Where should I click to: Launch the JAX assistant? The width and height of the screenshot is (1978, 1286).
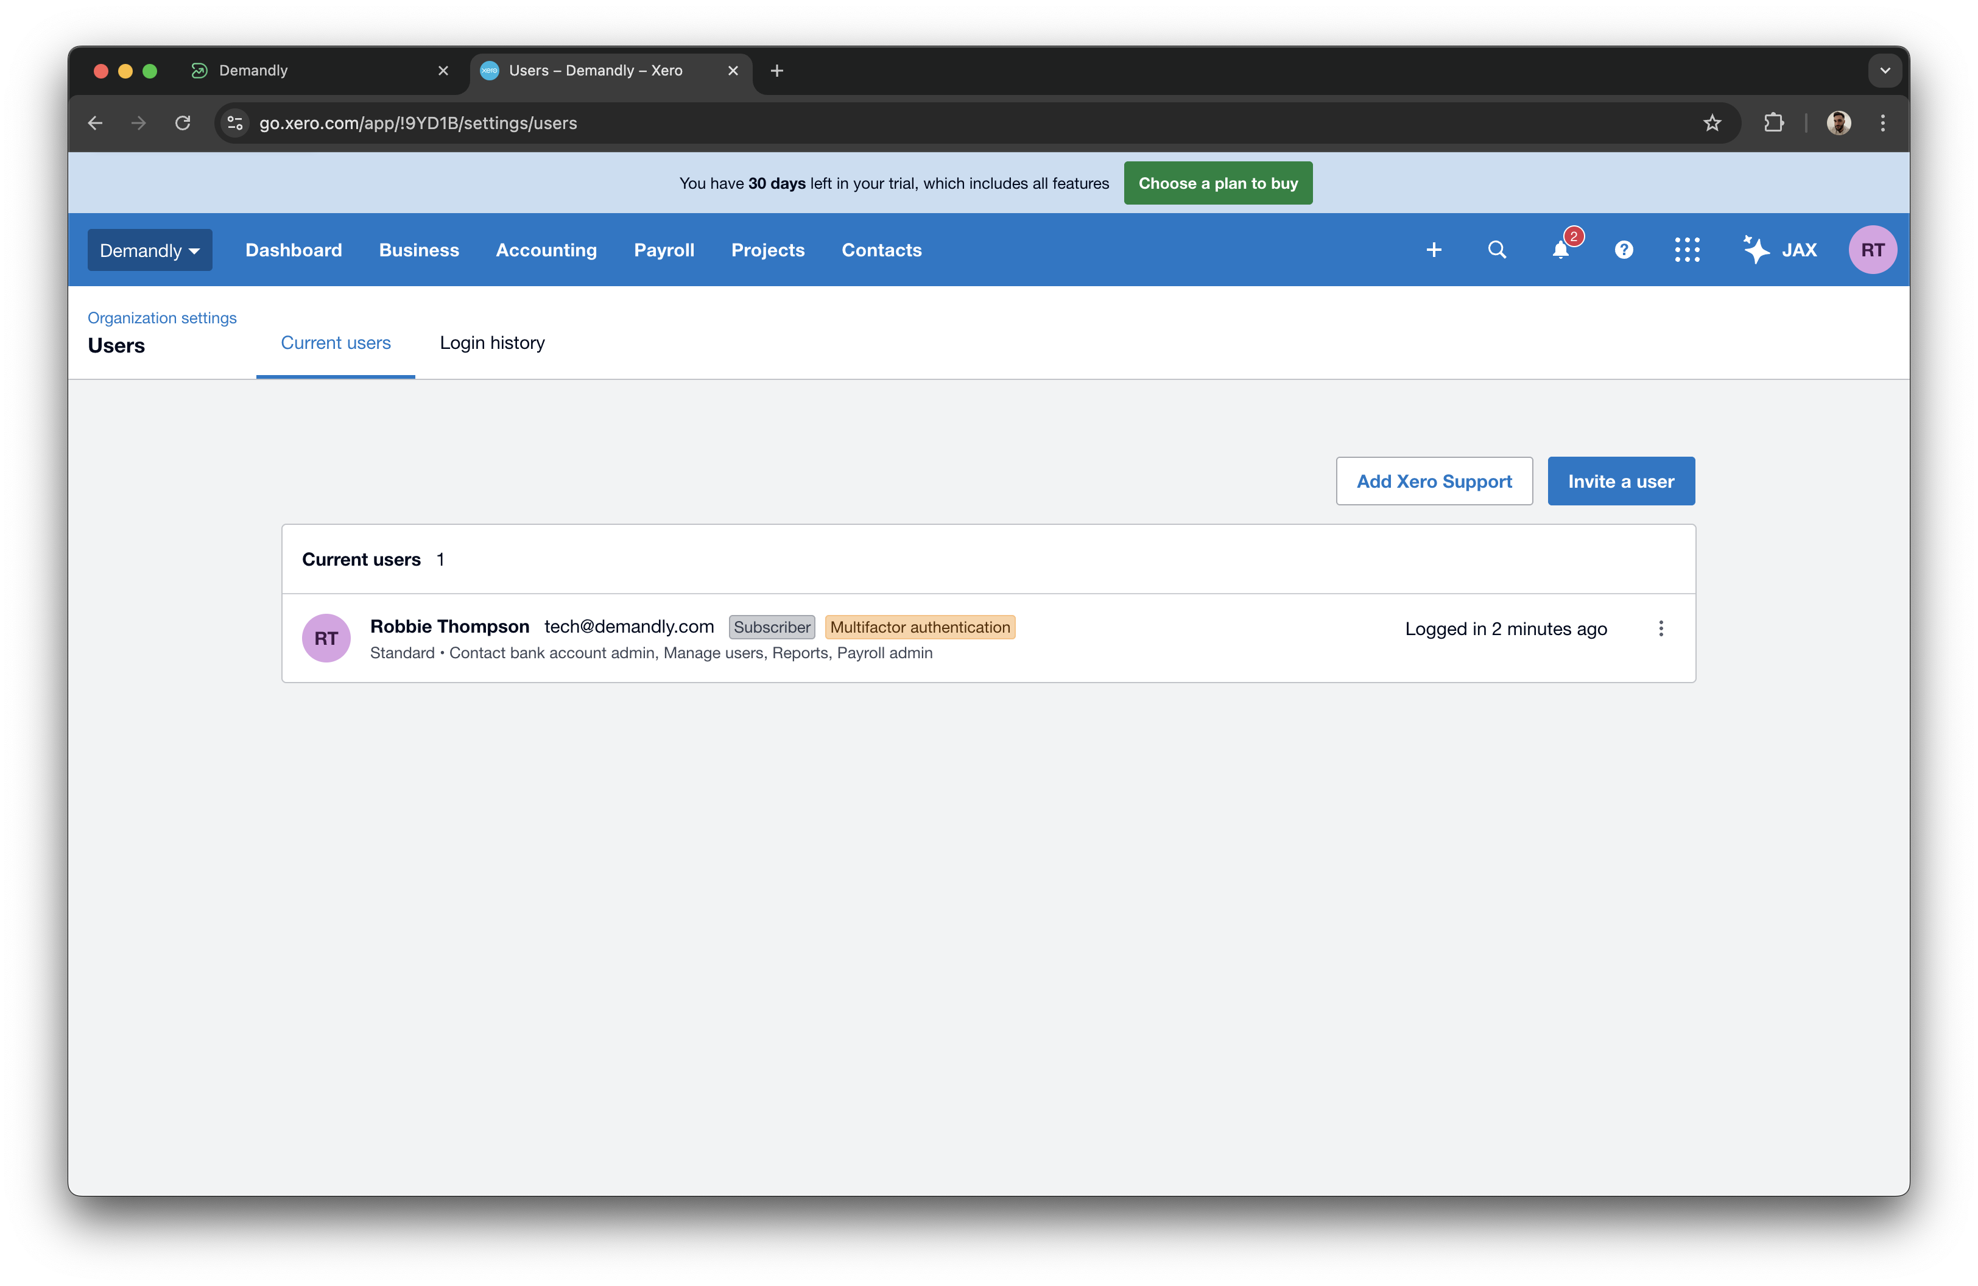(1781, 249)
